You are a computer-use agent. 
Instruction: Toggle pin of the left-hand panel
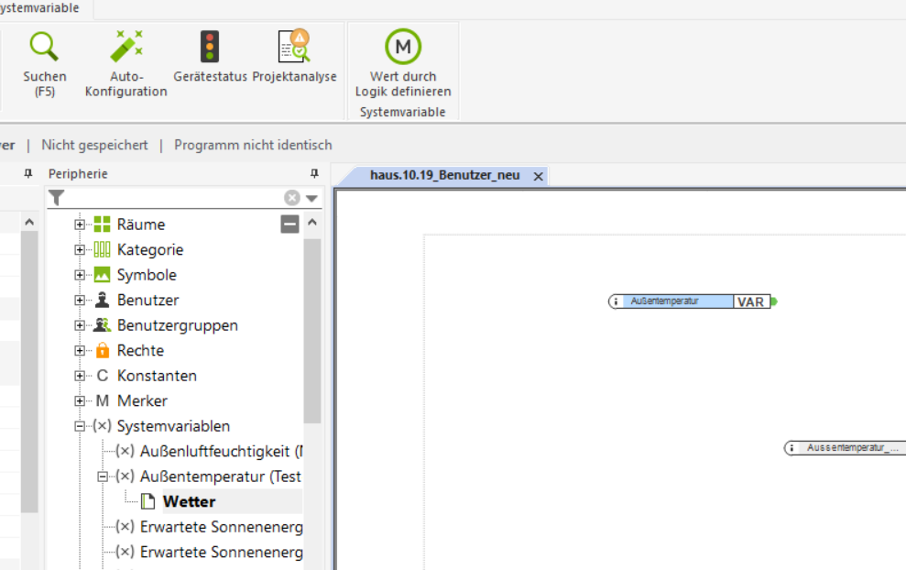(x=27, y=173)
